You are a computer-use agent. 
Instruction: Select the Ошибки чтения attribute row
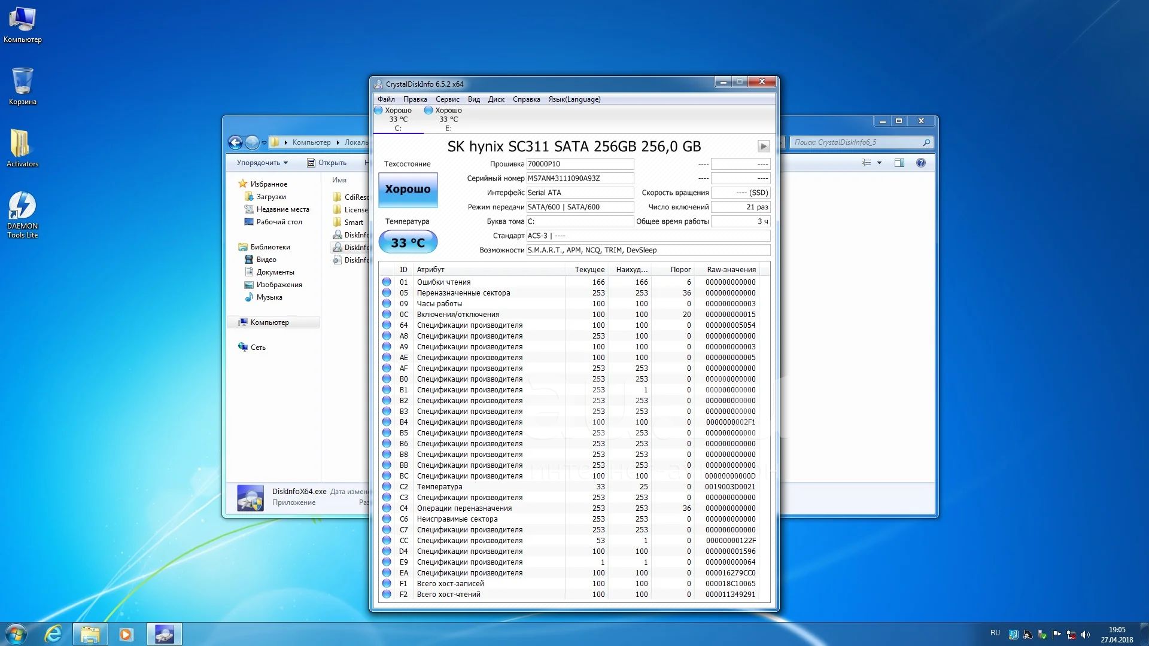coord(570,282)
